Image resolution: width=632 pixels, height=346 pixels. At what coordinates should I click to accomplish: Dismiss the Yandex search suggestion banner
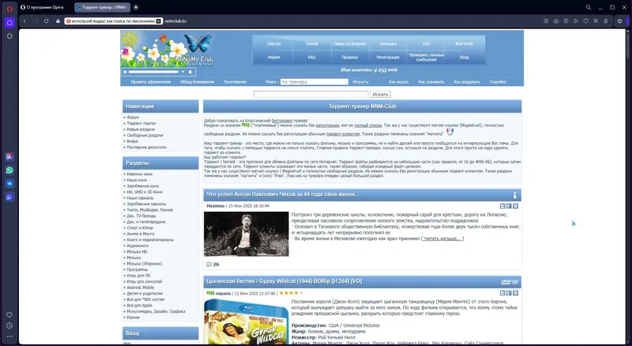point(159,21)
